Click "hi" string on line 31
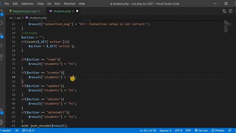This screenshot has width=236, height=133. click(x=71, y=64)
